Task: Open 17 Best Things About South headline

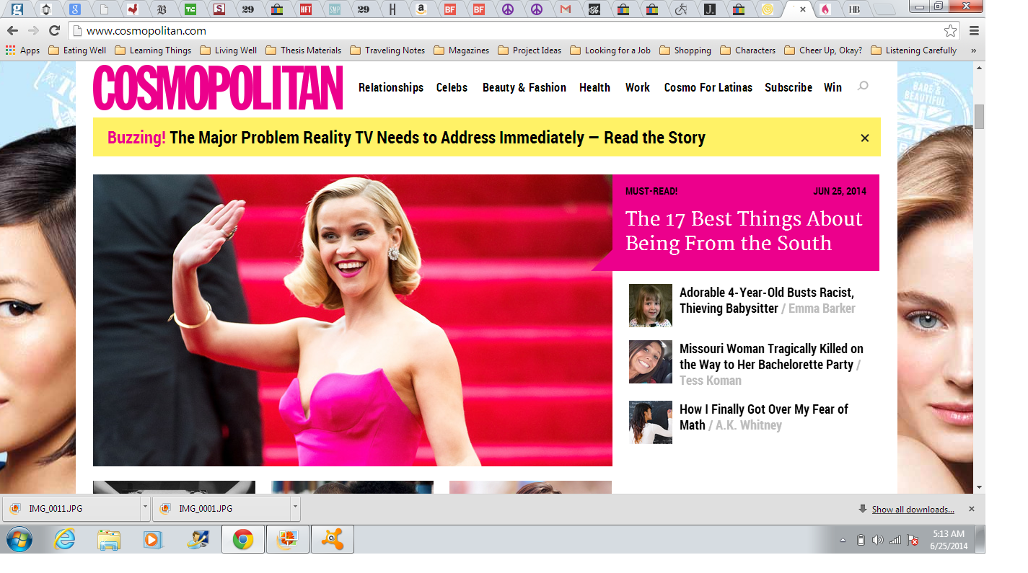Action: coord(744,231)
